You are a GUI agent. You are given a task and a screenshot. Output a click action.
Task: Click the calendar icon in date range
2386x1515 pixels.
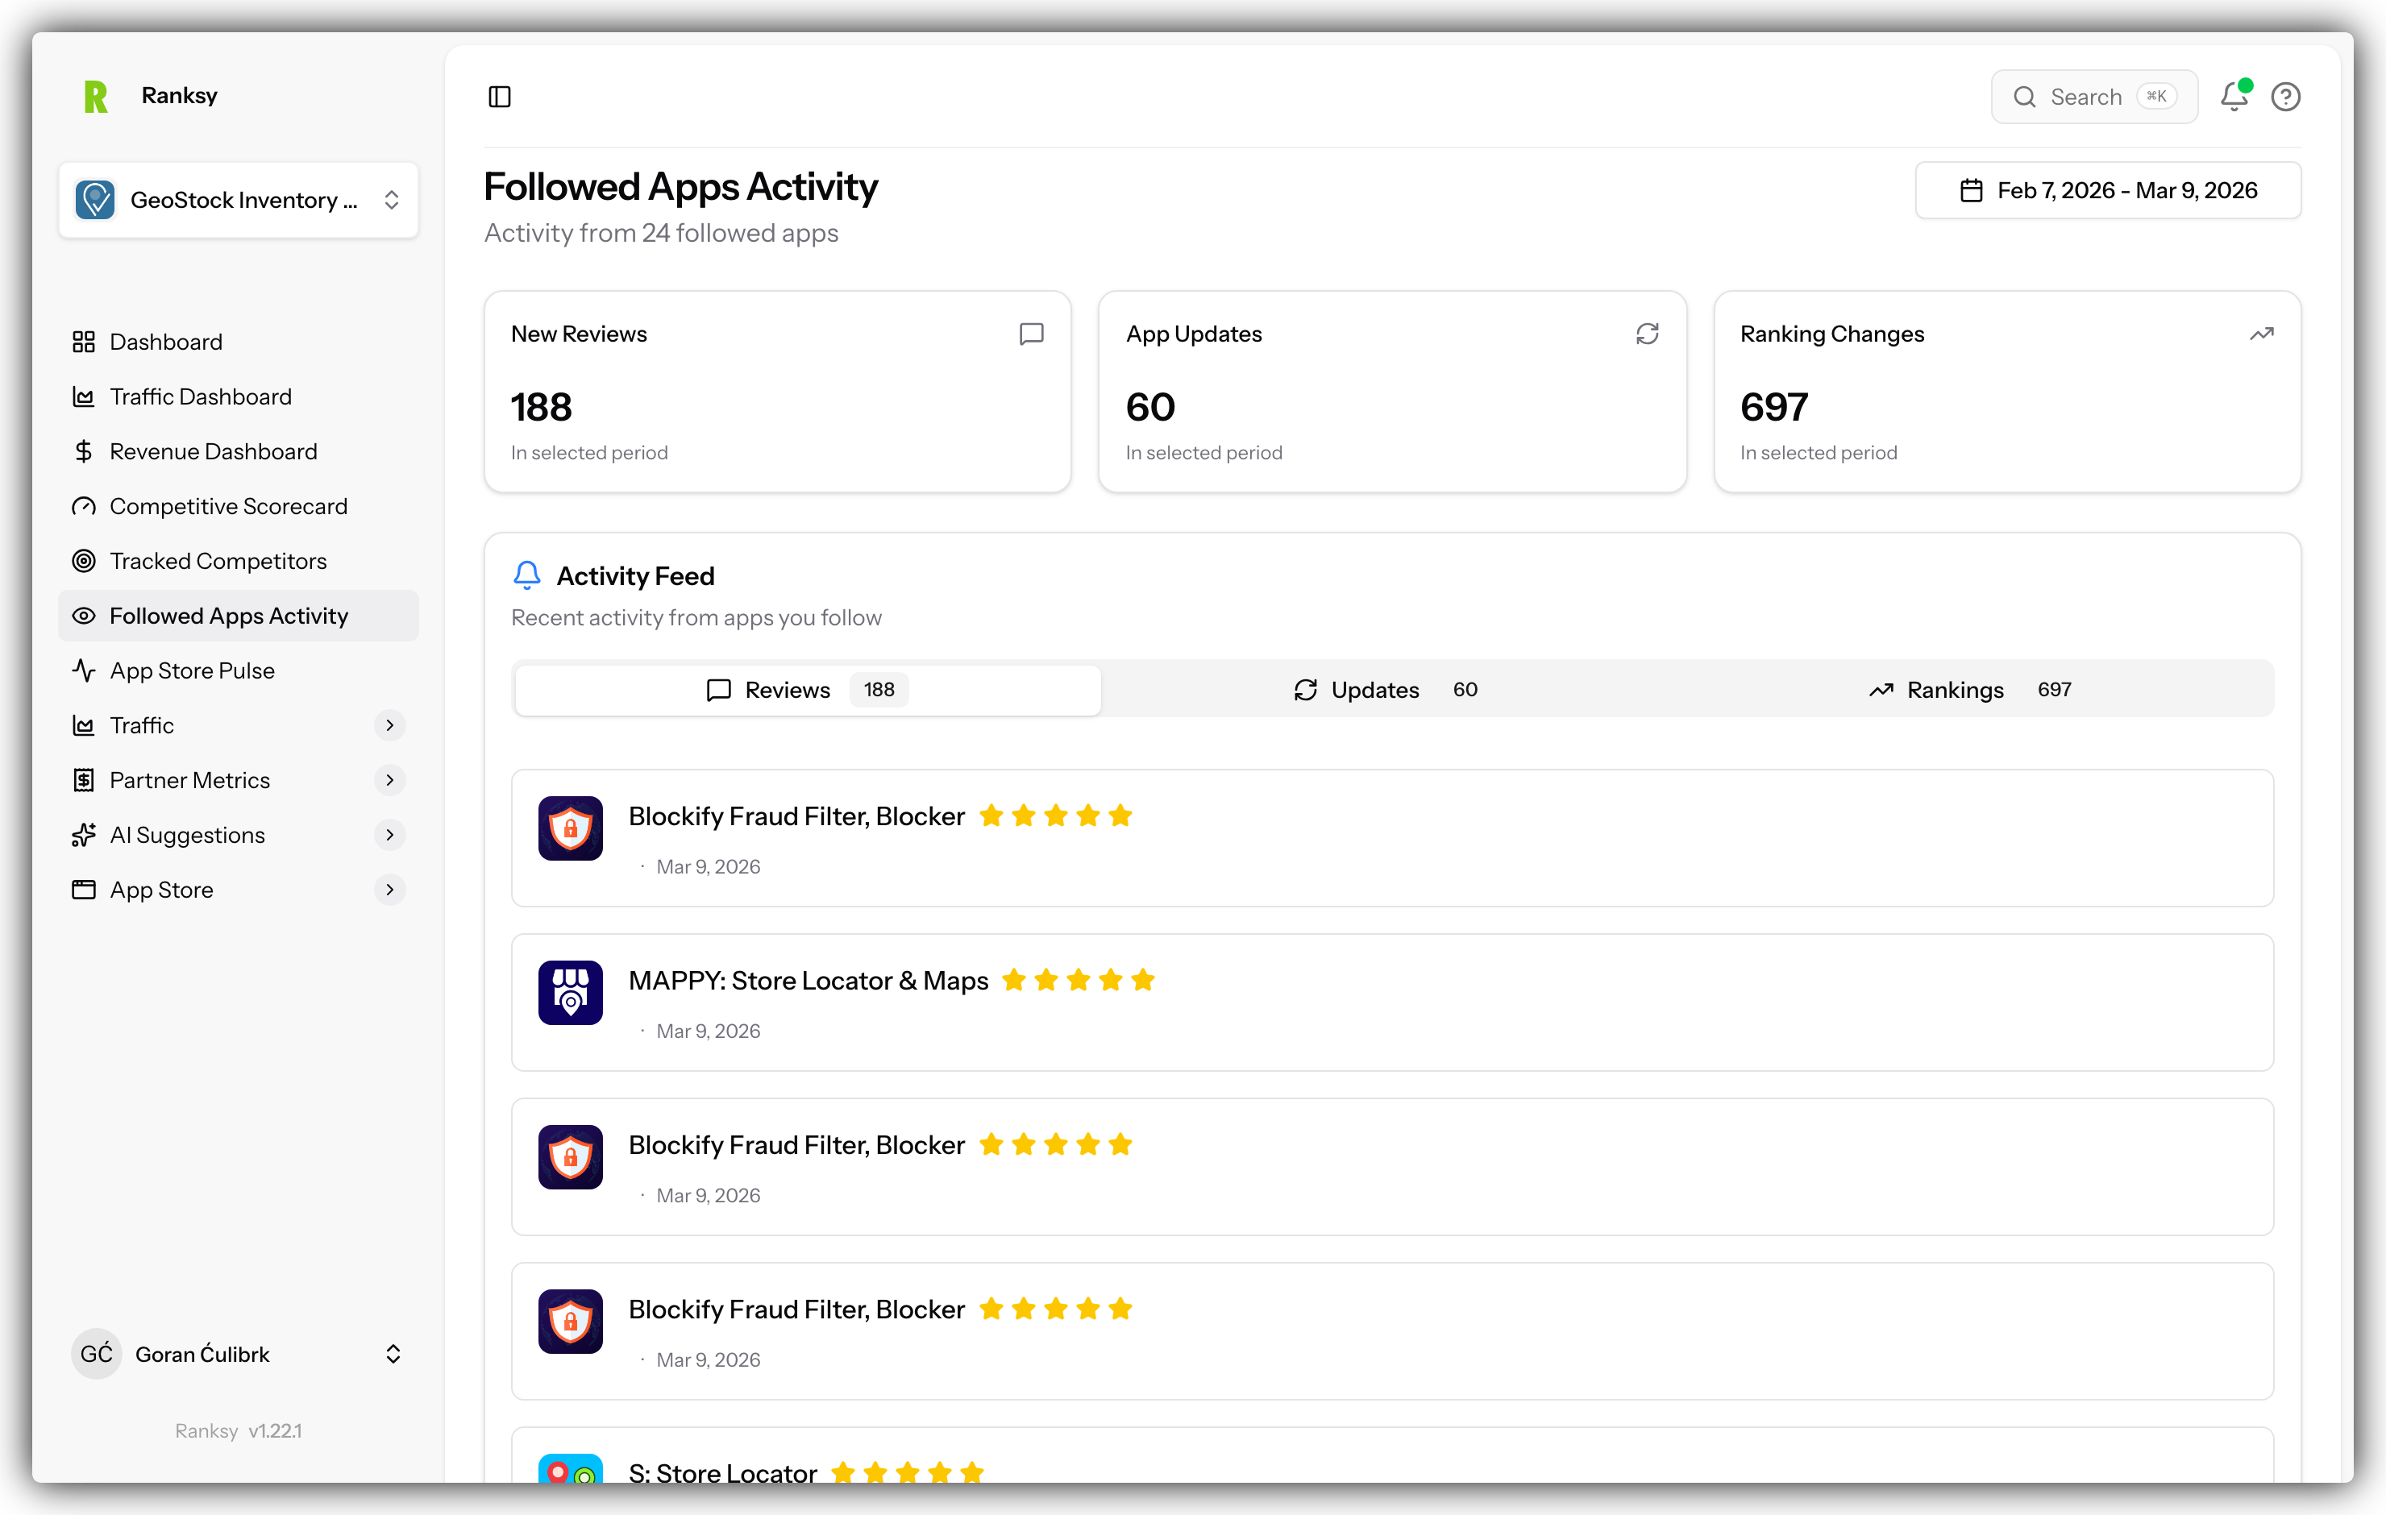point(1972,190)
